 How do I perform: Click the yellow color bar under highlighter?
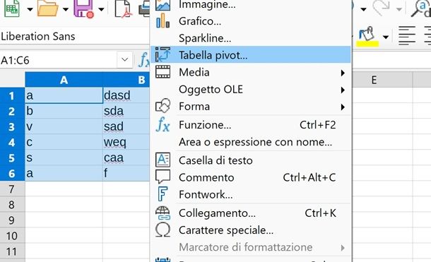click(367, 44)
